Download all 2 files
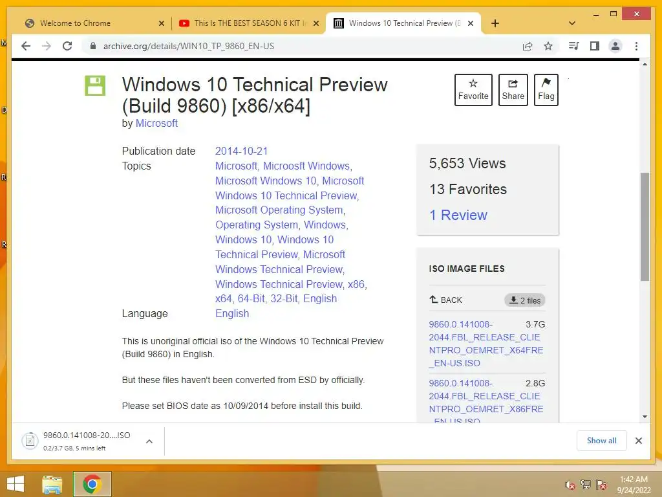Screen dimensions: 662x497 click(x=525, y=300)
